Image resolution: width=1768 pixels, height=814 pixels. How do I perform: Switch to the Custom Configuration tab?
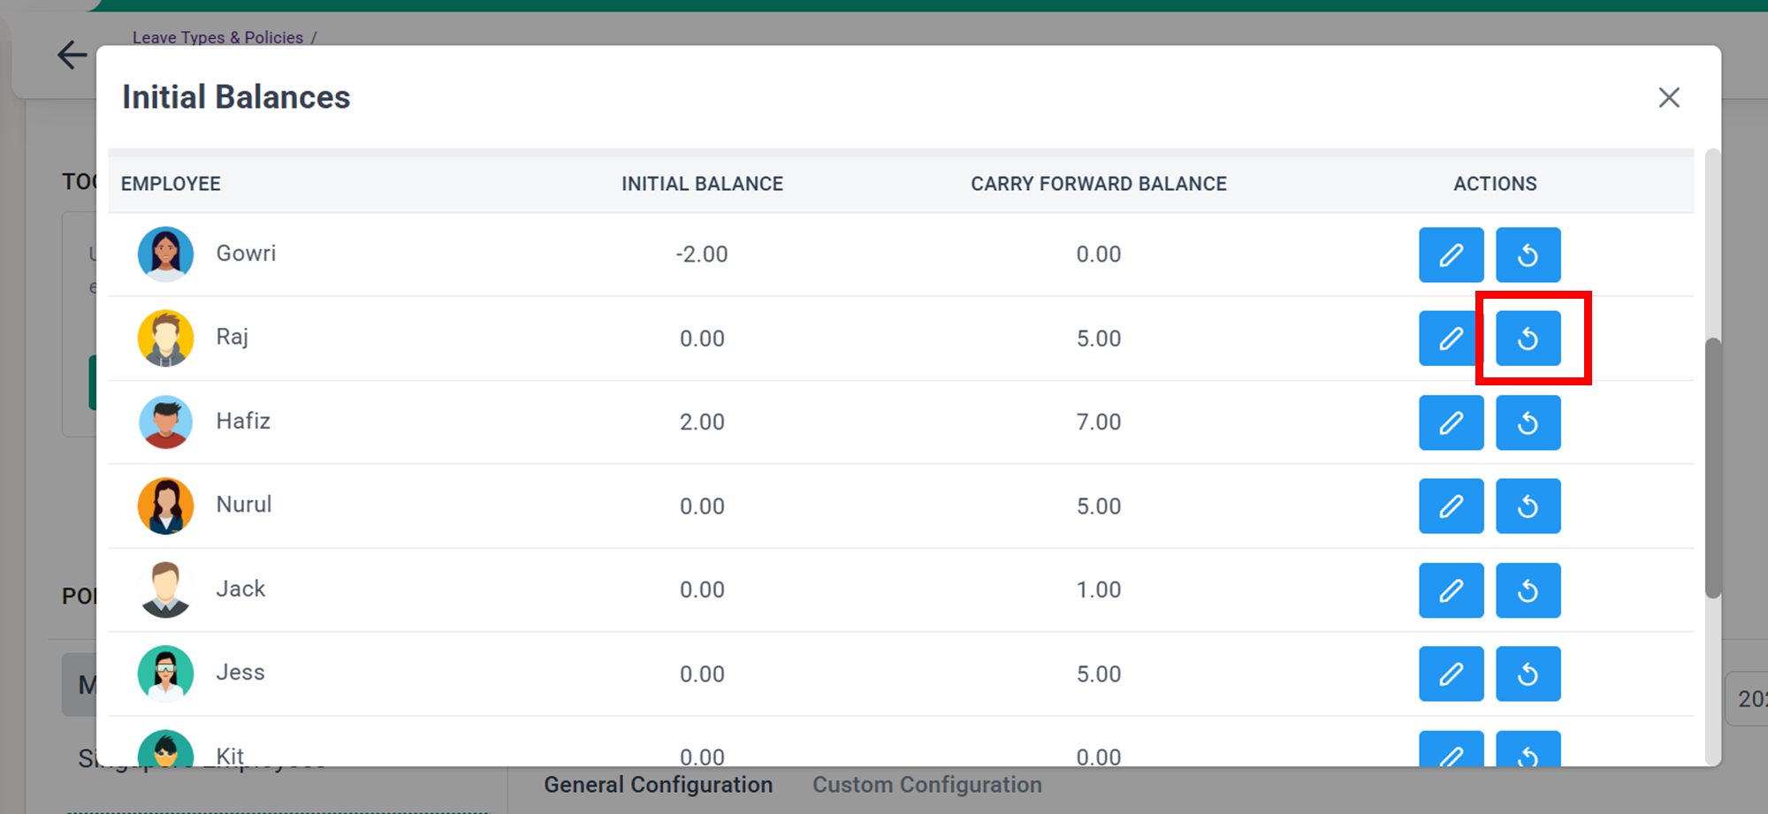click(x=926, y=785)
